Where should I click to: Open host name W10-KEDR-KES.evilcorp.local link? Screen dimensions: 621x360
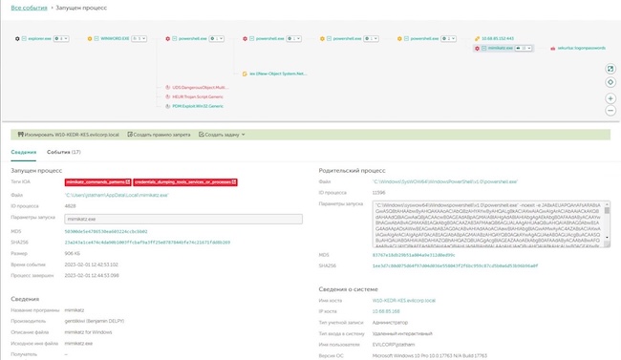pos(403,301)
